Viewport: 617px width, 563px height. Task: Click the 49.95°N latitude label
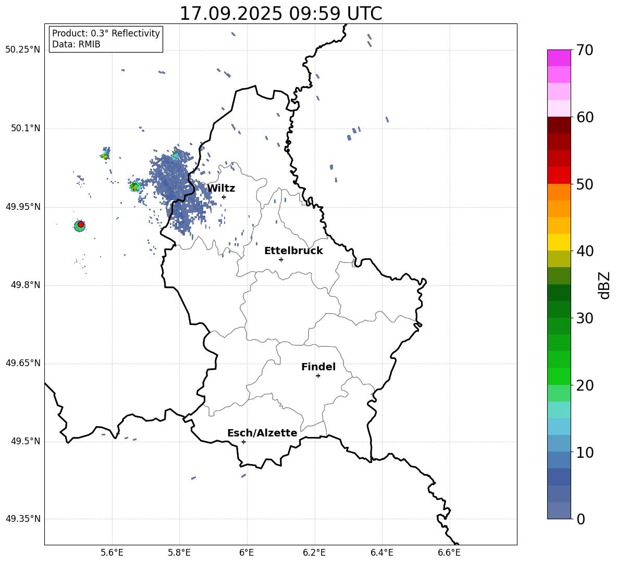point(22,207)
